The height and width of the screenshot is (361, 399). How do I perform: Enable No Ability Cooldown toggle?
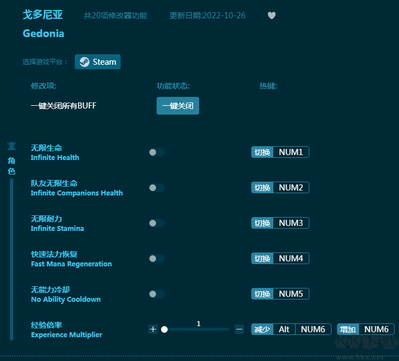[157, 294]
